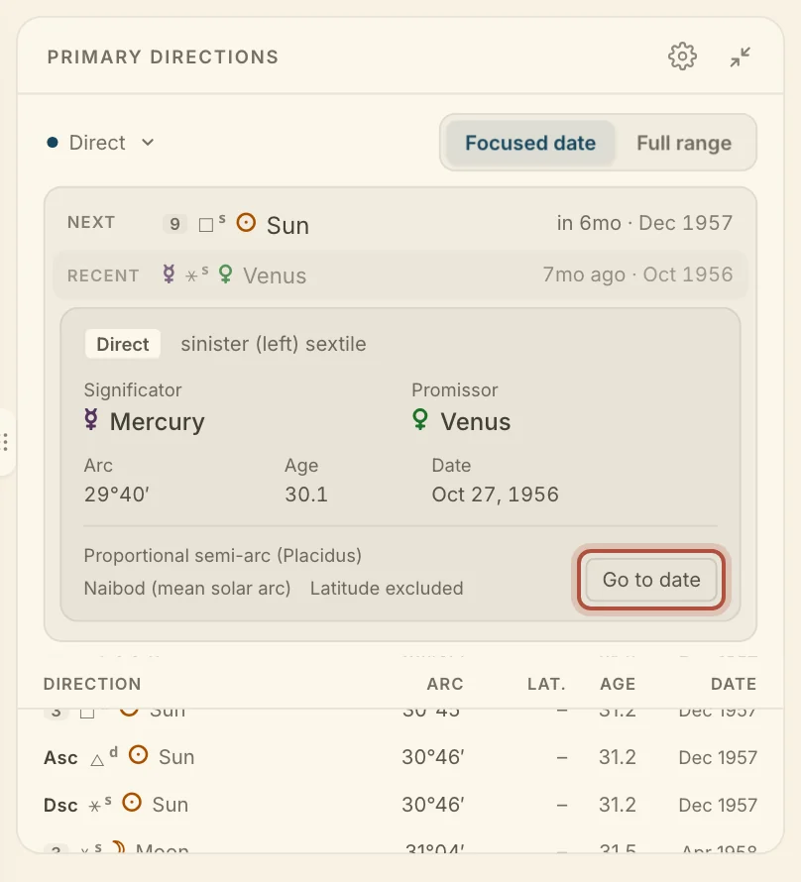801x882 pixels.
Task: Click the Go to date button
Action: click(x=650, y=580)
